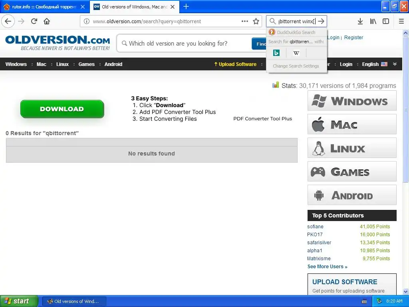The width and height of the screenshot is (409, 307).
Task: Open the Windows nav menu item
Action: coord(16,64)
